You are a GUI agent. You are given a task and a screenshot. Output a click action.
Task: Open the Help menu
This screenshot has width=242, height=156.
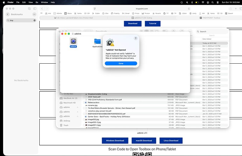[x=53, y=2]
